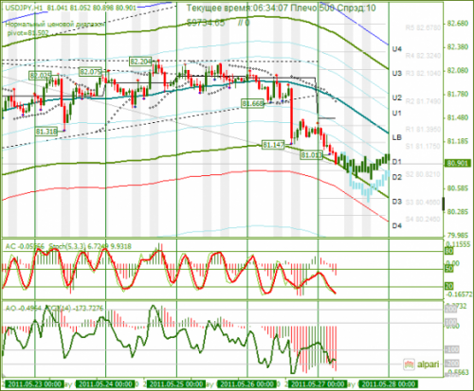Click the D2 channel label
The width and height of the screenshot is (474, 391).
click(x=396, y=177)
